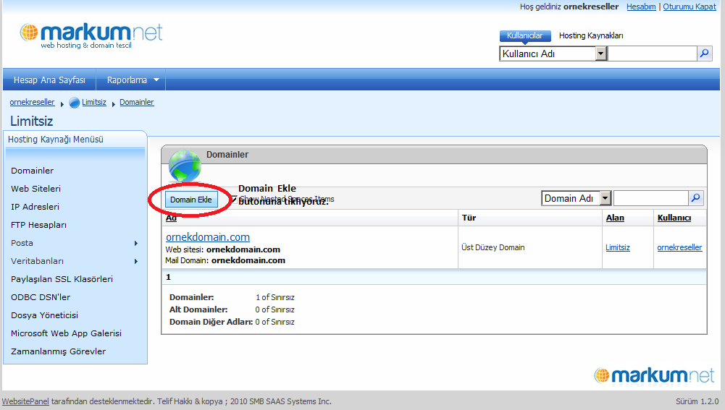Open the ornekdomain.com link
The width and height of the screenshot is (725, 410).
coord(208,237)
